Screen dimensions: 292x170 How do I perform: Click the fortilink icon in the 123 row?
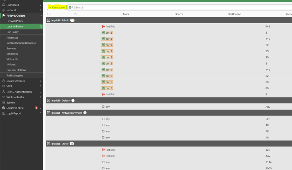(103, 150)
